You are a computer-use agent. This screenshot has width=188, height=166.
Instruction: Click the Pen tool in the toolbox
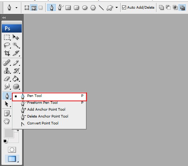pos(7,96)
